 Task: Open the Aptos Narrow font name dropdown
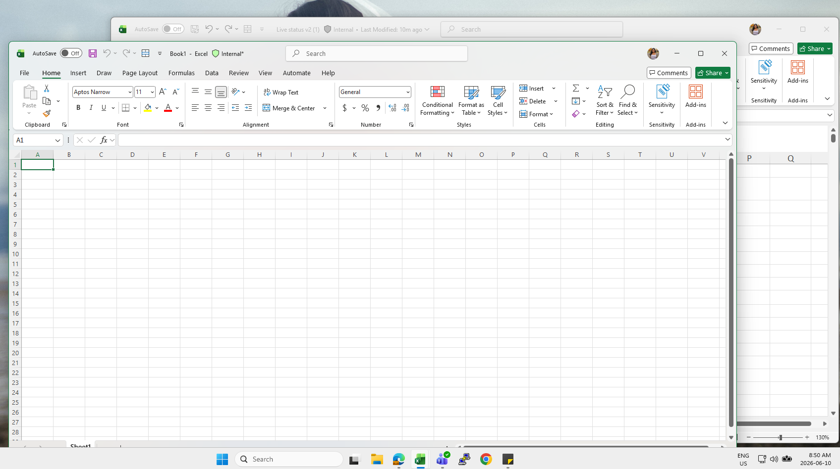click(x=130, y=92)
